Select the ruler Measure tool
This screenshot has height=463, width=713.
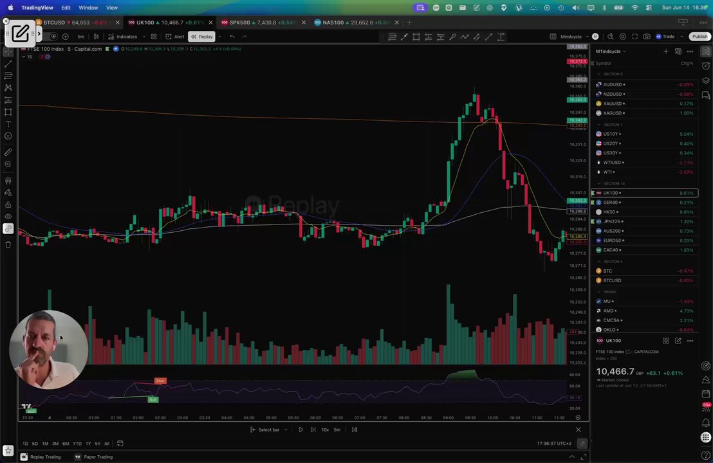click(8, 152)
